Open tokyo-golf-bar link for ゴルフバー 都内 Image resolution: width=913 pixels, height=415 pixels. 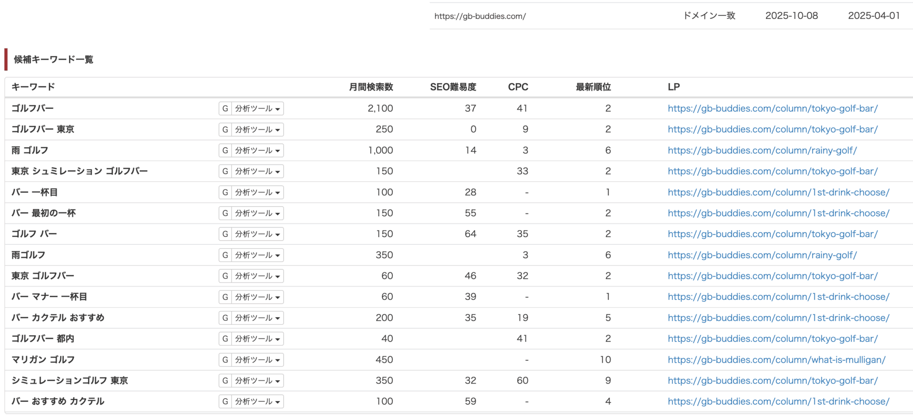[x=773, y=338]
